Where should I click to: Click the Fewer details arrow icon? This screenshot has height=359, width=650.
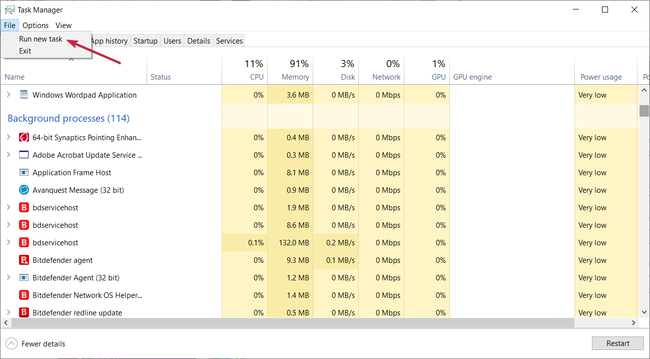[11, 343]
